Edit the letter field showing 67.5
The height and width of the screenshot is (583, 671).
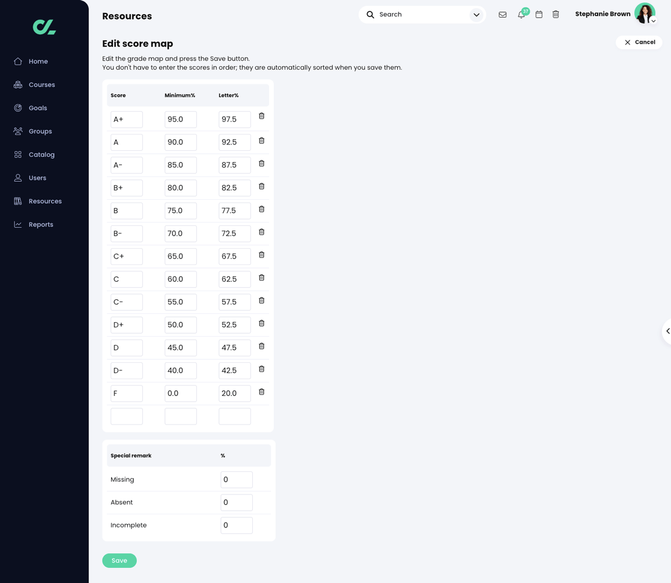point(235,256)
